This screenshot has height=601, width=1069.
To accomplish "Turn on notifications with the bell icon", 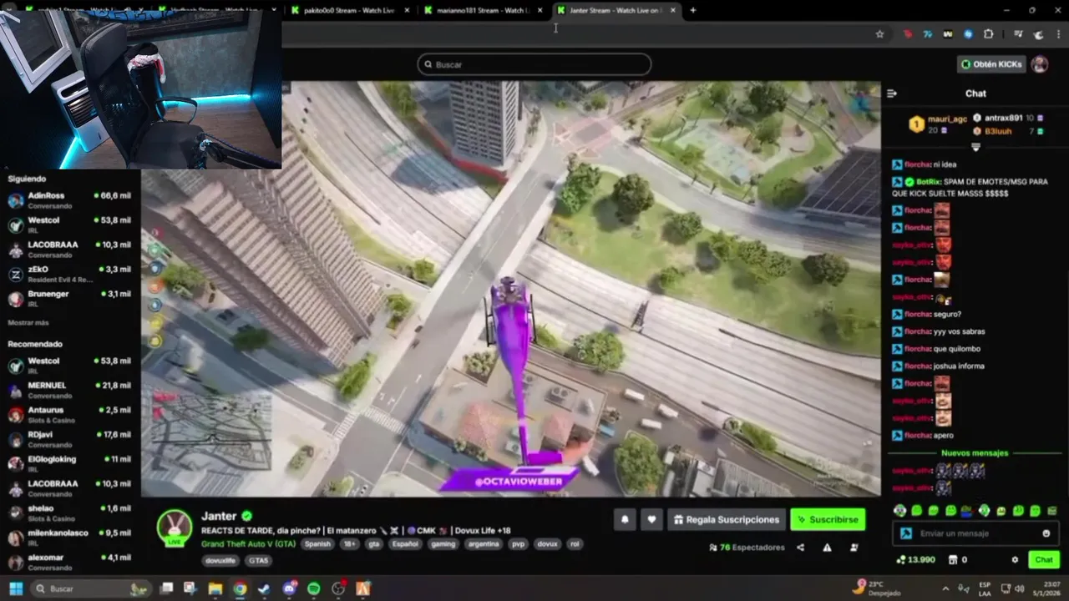I will pos(625,519).
